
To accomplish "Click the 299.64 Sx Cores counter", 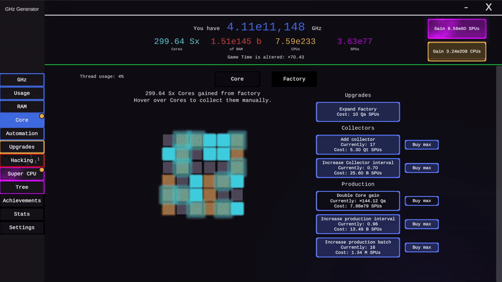I will (x=177, y=41).
